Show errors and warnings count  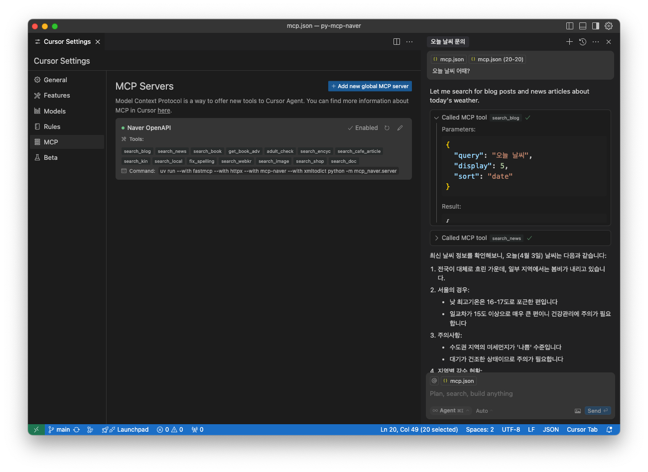coord(170,430)
